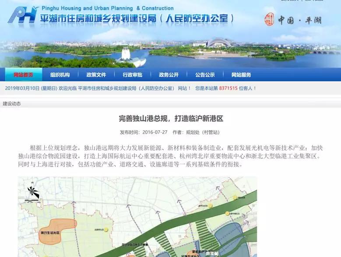The width and height of the screenshot is (341, 257).
Task: Click the 建设动态 breadcrumb label
Action: tap(12, 104)
